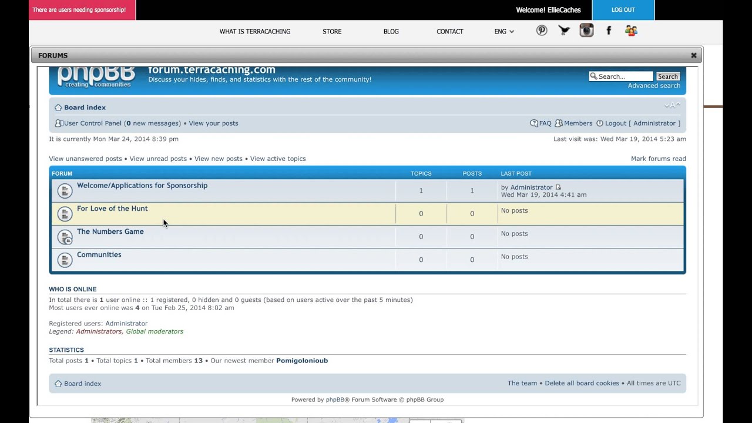Click the For Love of the Hunt folder icon
Screen dimensions: 752x423
pos(65,213)
